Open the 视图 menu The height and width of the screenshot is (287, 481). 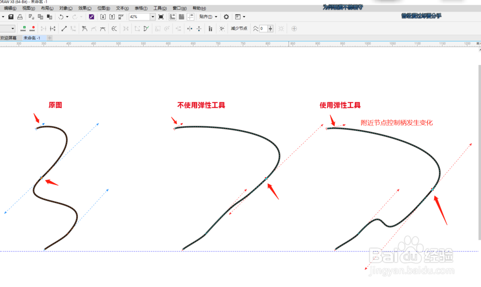[x=28, y=8]
